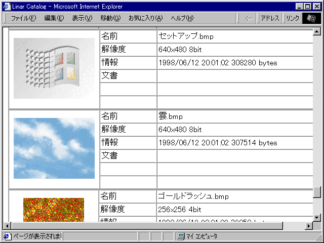This screenshot has width=324, height=243.
Task: Expand the リンク toolbar band
Action: [293, 18]
